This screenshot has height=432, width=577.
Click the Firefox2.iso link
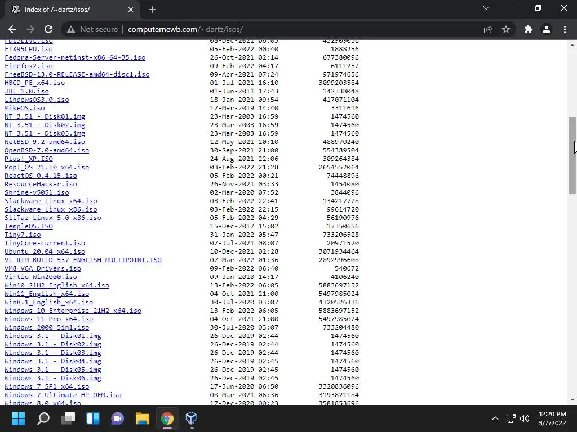coord(28,66)
